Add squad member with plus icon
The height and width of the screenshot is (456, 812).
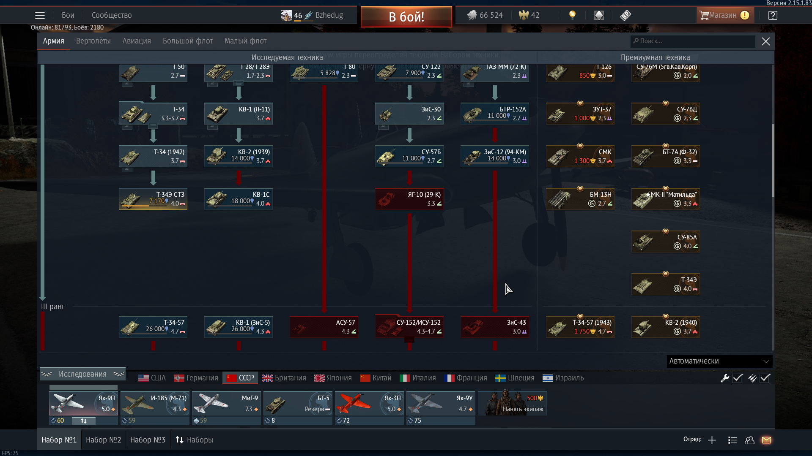[x=712, y=440]
